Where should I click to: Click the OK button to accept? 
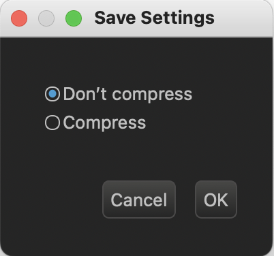pos(216,199)
